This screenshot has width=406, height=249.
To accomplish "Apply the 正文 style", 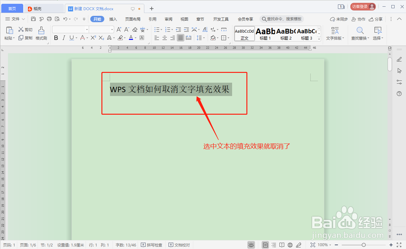I will click(244, 34).
